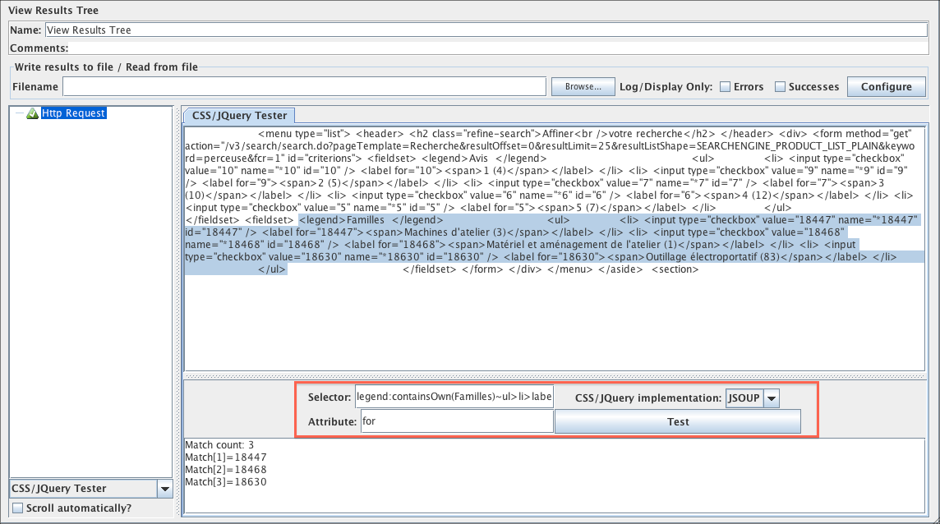The image size is (940, 524).
Task: Click the Selector input field
Action: [454, 398]
